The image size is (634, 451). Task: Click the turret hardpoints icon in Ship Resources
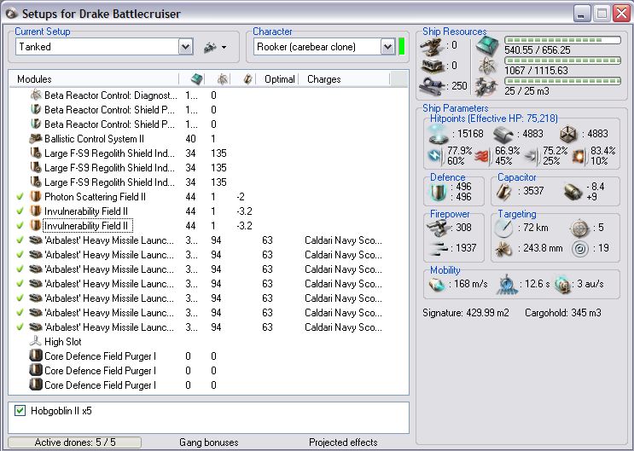pos(433,45)
